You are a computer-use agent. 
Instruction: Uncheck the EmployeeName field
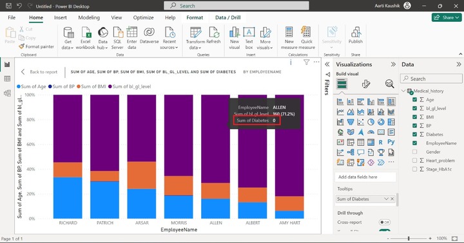coord(414,143)
